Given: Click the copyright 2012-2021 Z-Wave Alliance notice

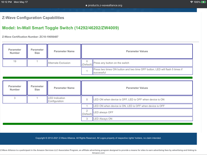Looking at the screenshot, I should (x=98, y=138).
